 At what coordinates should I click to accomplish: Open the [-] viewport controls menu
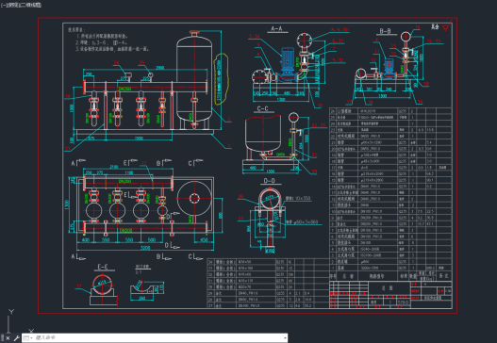pyautogui.click(x=3, y=5)
